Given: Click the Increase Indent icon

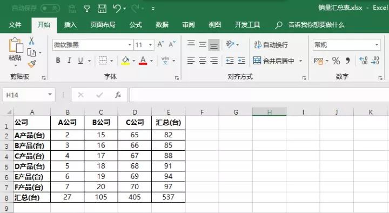Looking at the screenshot, I should pyautogui.click(x=241, y=61).
